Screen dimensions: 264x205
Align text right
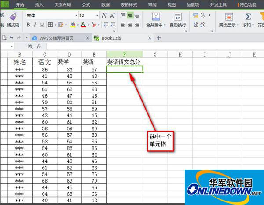click(137, 25)
